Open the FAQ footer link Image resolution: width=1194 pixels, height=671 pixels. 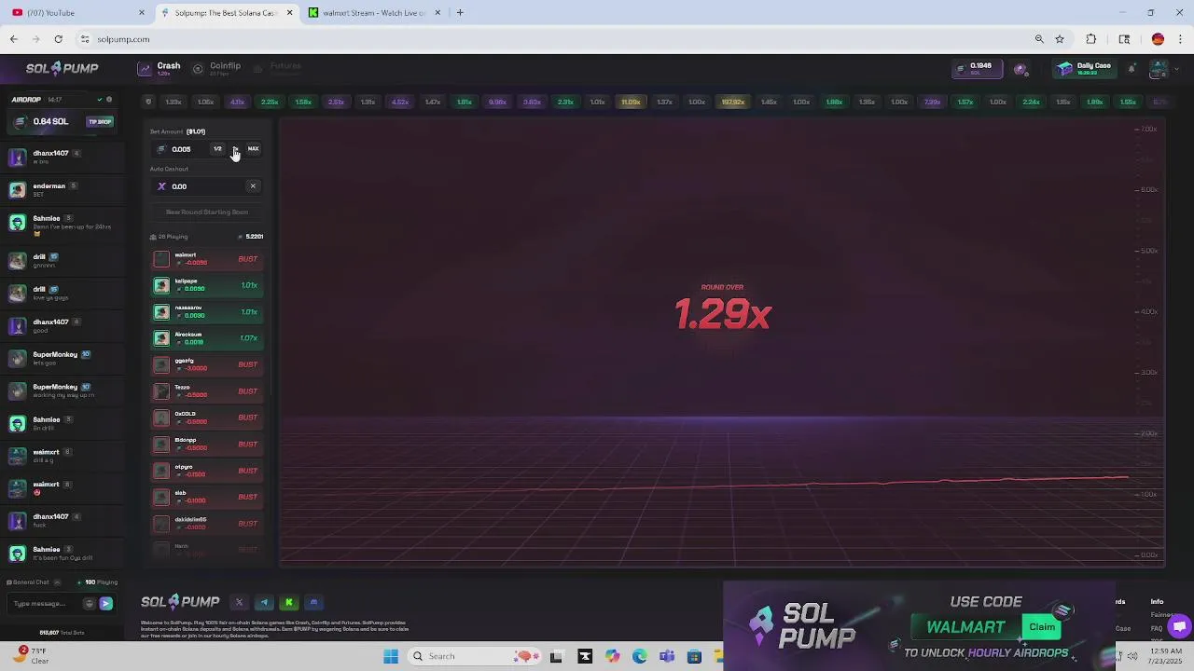click(x=1157, y=629)
